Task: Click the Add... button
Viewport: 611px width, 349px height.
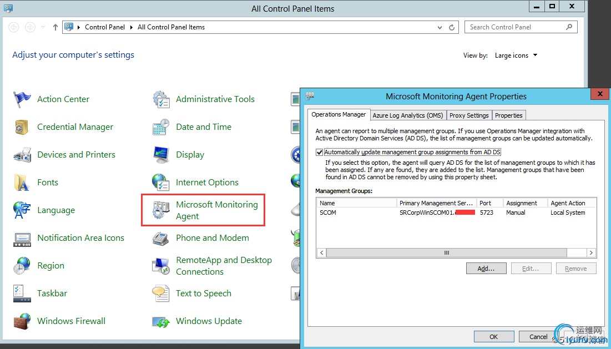Action: tap(486, 269)
